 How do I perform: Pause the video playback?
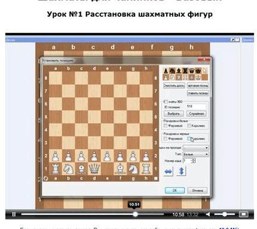(14, 214)
